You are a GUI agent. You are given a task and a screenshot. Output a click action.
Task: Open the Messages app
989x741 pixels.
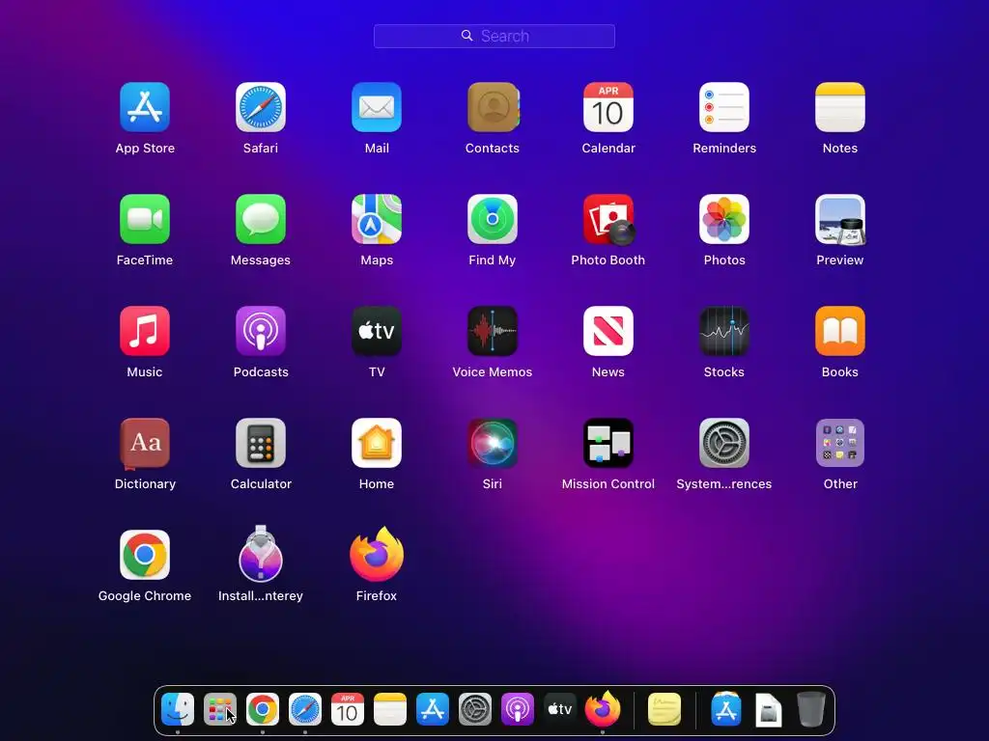[x=261, y=219]
